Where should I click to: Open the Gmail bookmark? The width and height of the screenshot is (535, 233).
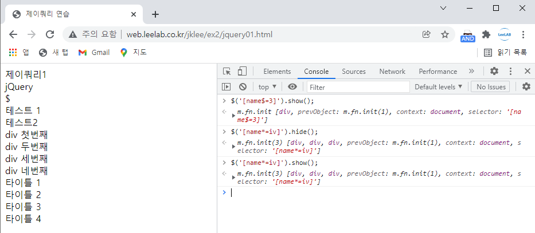pyautogui.click(x=94, y=53)
